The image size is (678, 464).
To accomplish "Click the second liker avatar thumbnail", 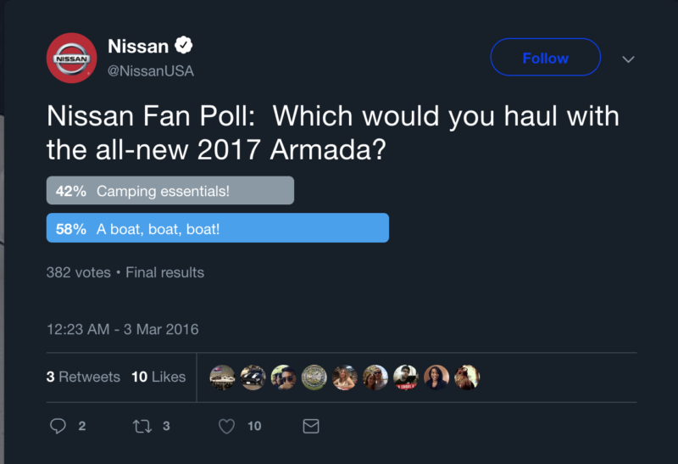I will [253, 377].
